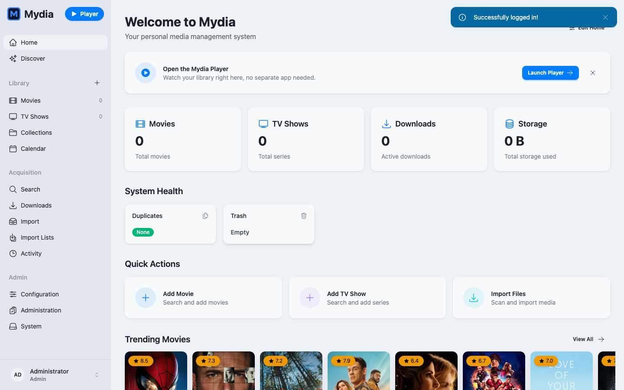Open the Movies stats card

[x=183, y=139]
